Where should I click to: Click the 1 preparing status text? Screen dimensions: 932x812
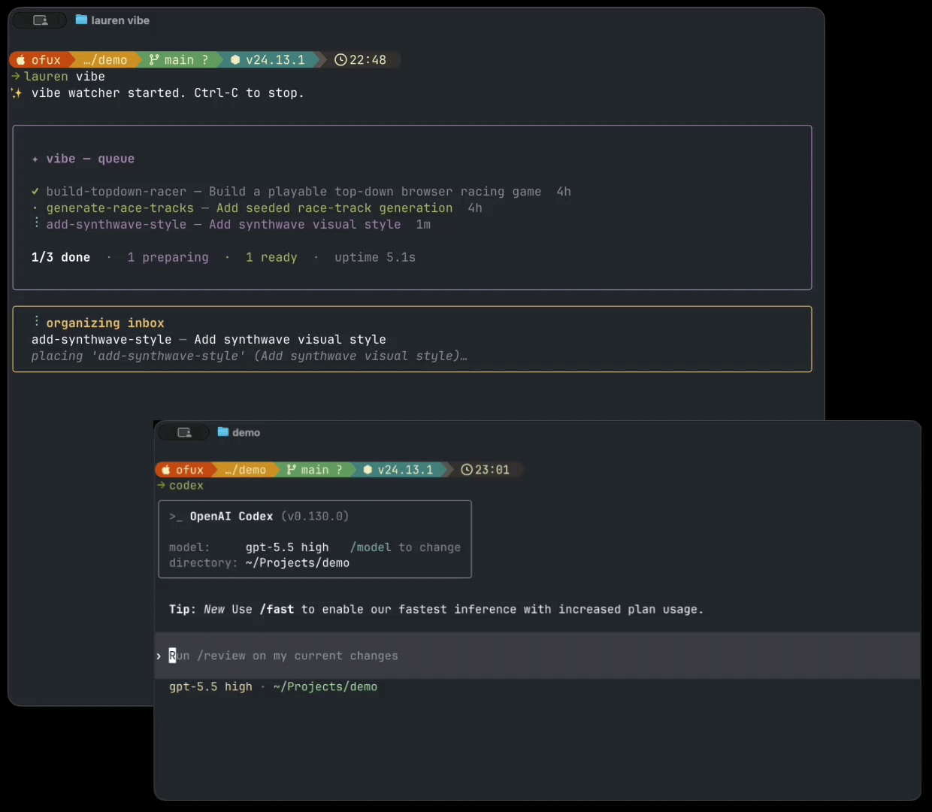click(168, 257)
